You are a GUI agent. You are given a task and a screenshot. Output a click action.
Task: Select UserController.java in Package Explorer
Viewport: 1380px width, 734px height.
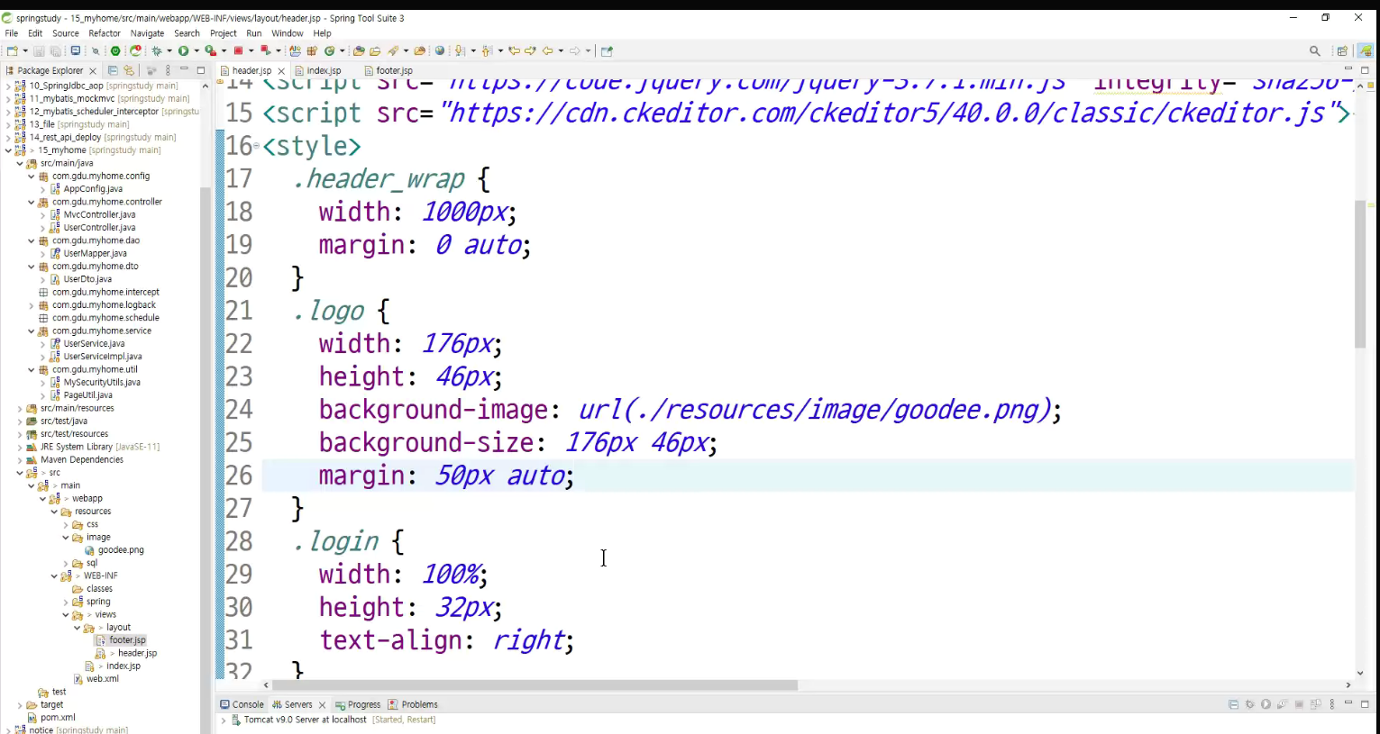tap(99, 228)
